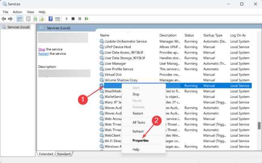The width and height of the screenshot is (262, 163).
Task: Switch to the Standard tab
Action: point(63,154)
